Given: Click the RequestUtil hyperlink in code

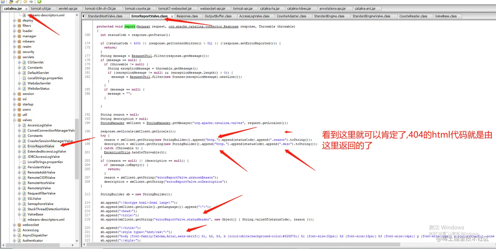Looking at the screenshot, I should (141, 56).
